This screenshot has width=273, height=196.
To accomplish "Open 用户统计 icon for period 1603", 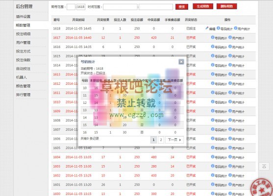I will pyautogui.click(x=230, y=166).
